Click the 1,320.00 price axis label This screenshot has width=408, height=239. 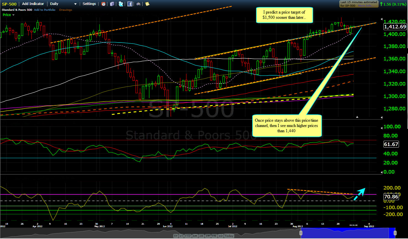394,84
